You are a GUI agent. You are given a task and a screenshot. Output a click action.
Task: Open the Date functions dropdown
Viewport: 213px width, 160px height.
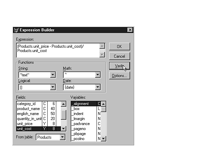pyautogui.click(x=98, y=87)
